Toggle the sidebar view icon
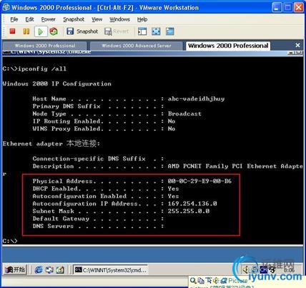 point(142,31)
